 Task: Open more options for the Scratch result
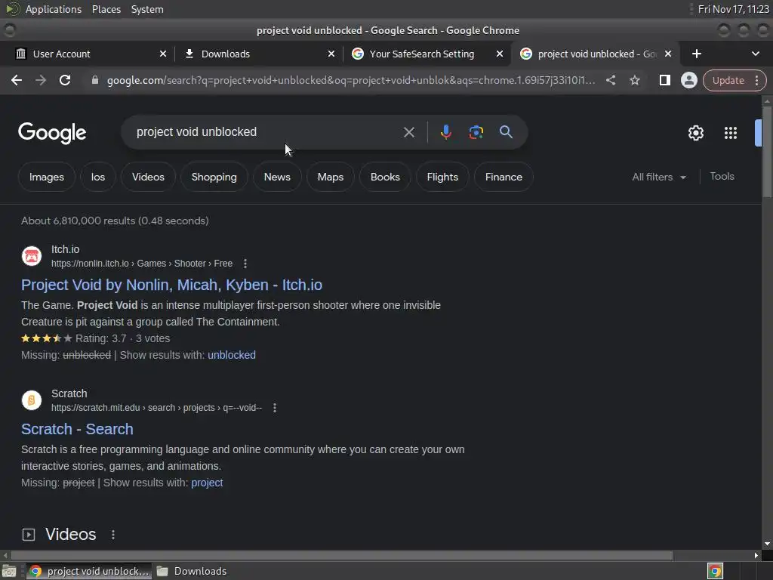pos(275,408)
